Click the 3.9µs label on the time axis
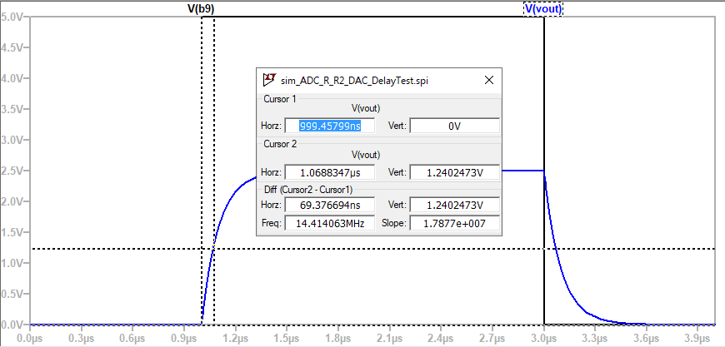Screen dimensions: 725x347 [x=697, y=339]
